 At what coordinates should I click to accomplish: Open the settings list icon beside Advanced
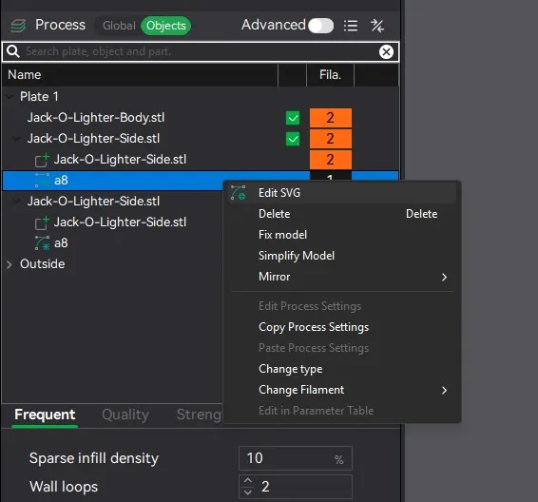coord(351,26)
